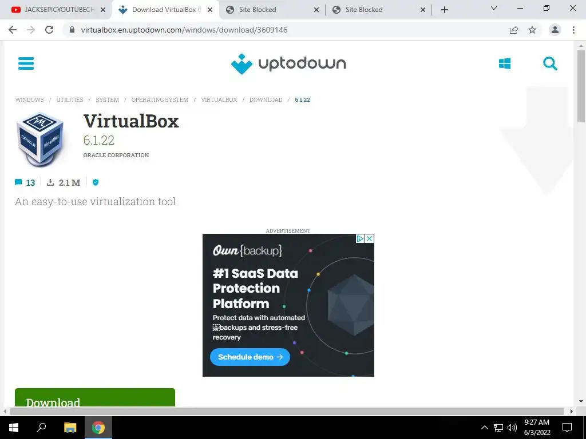Close the JACKSEPICYOUTUBECH tab
Image resolution: width=586 pixels, height=439 pixels.
[103, 10]
